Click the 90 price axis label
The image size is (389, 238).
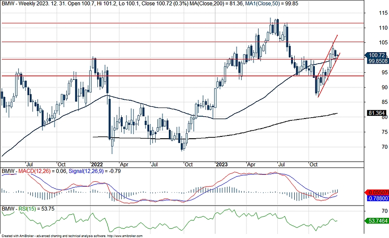coord(384,87)
